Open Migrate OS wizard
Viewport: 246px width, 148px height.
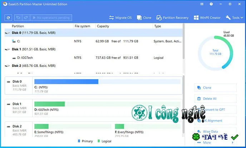point(120,18)
